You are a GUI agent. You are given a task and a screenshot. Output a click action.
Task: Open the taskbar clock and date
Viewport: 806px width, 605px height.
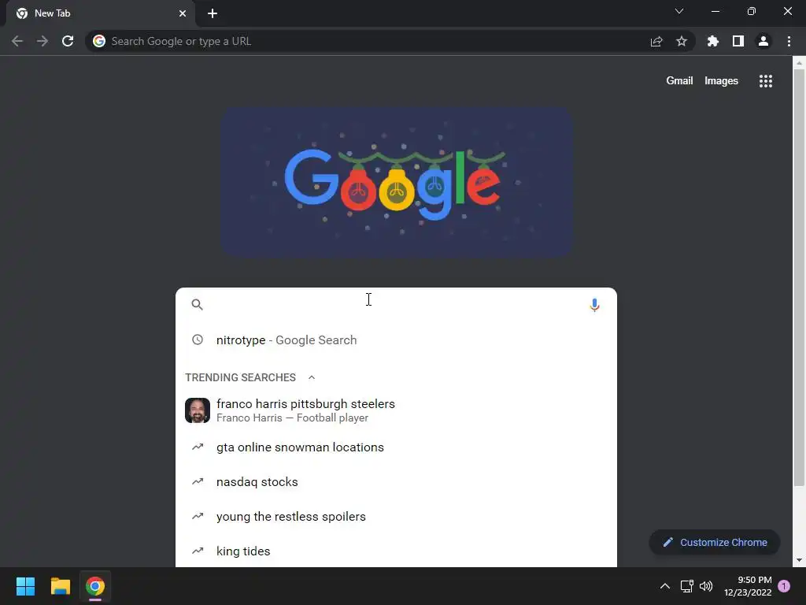(x=748, y=586)
